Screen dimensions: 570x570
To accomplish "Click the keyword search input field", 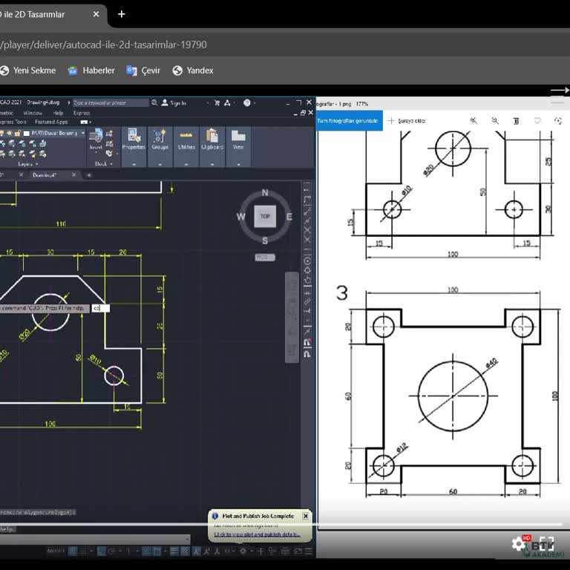I will 111,103.
